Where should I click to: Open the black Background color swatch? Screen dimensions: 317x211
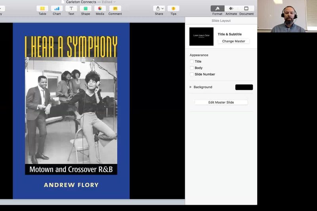244,87
